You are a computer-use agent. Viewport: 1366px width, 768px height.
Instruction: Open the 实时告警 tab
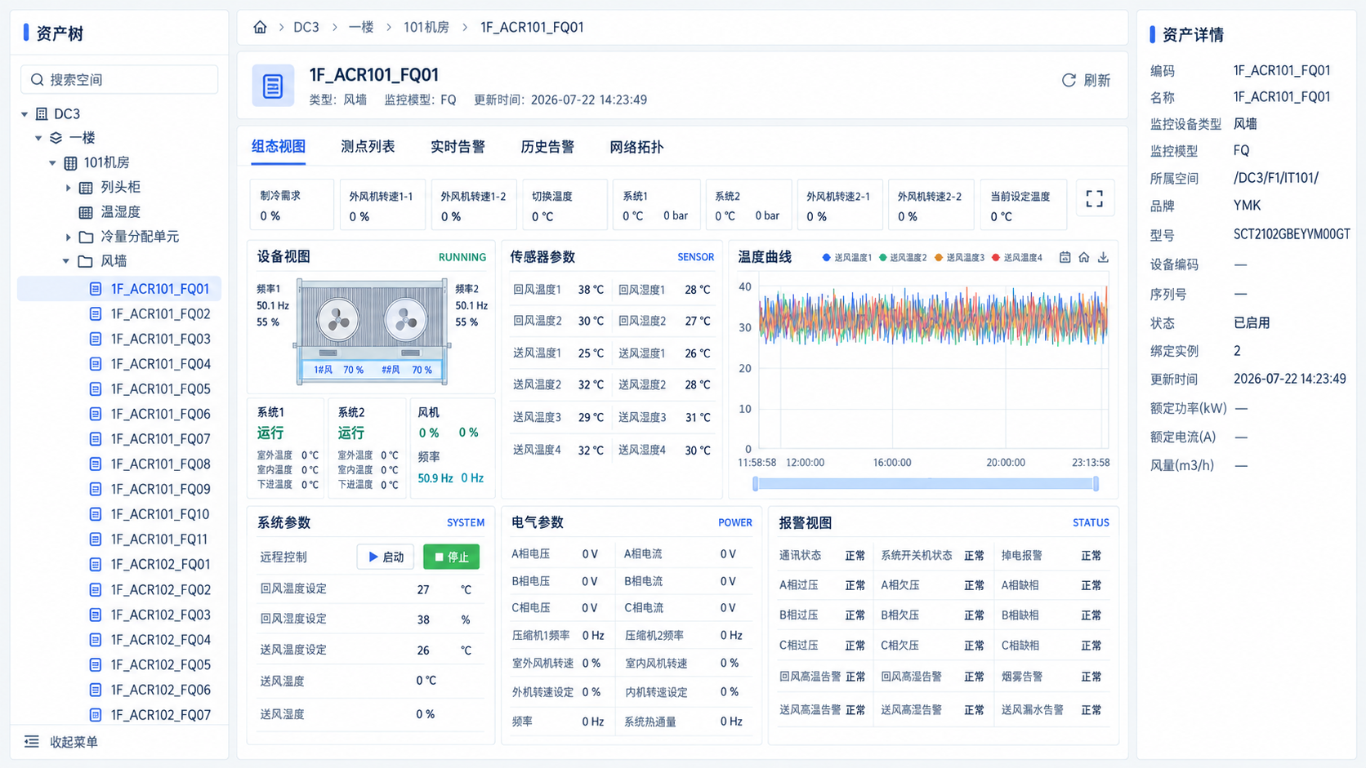click(x=458, y=147)
